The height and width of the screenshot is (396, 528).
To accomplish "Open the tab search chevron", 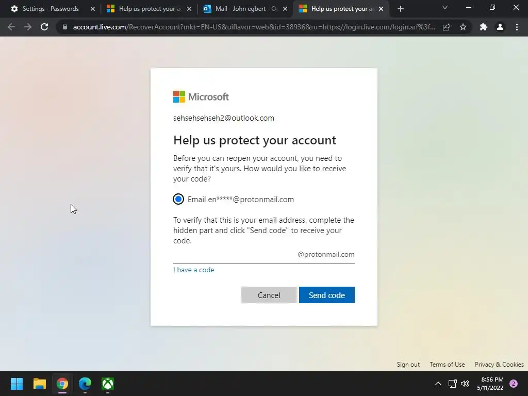I will click(x=445, y=7).
